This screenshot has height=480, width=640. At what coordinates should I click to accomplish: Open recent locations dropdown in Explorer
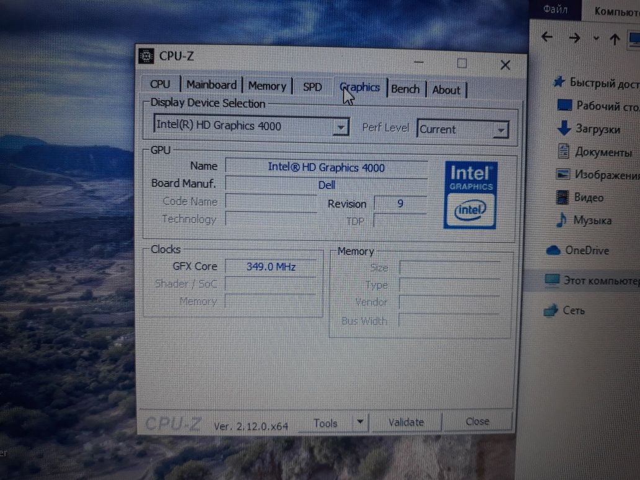click(596, 38)
